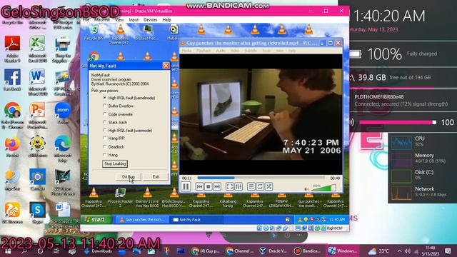Open Downloads taskbar item on host
This screenshot has width=457, height=257.
(x=98, y=251)
